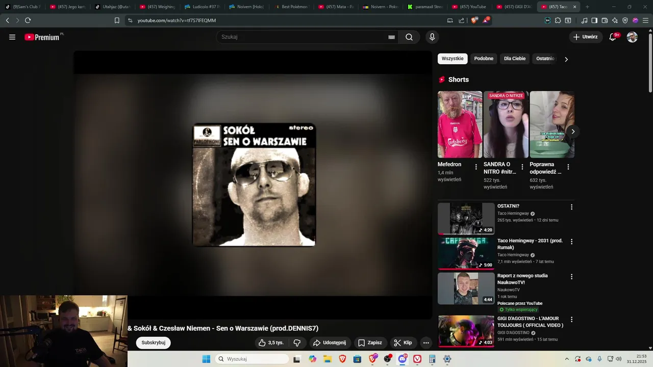This screenshot has height=367, width=653.
Task: Switch to the Best Pokémon browser tab
Action: tap(291, 7)
